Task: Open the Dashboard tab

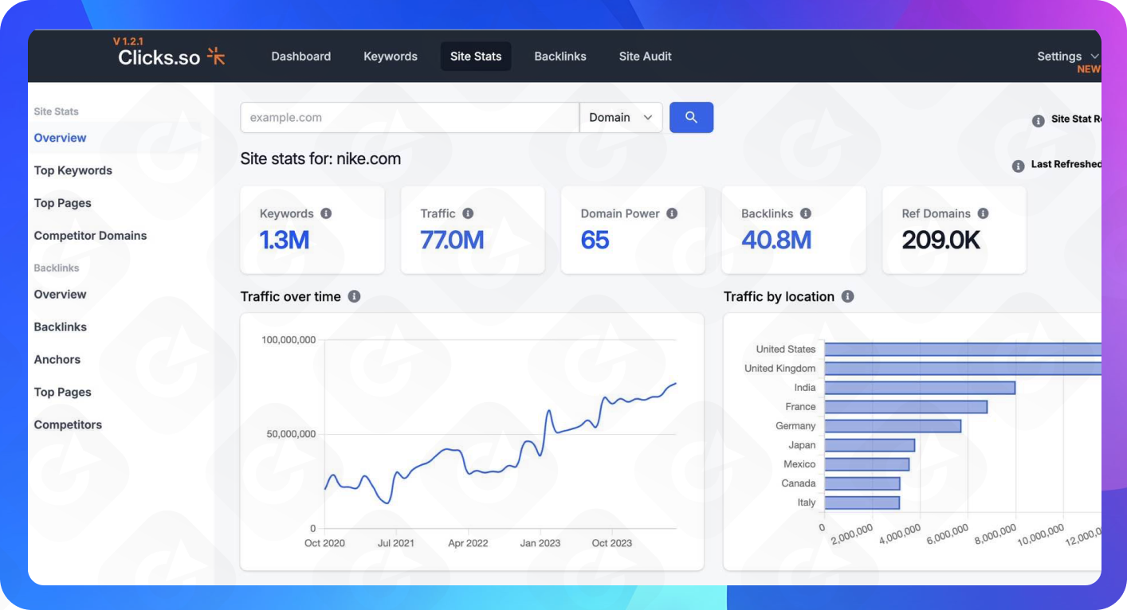Action: click(301, 57)
